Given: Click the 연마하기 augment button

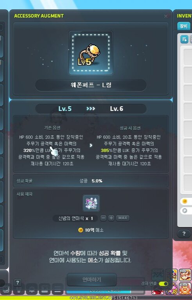Looking at the screenshot, I should [x=92, y=280].
